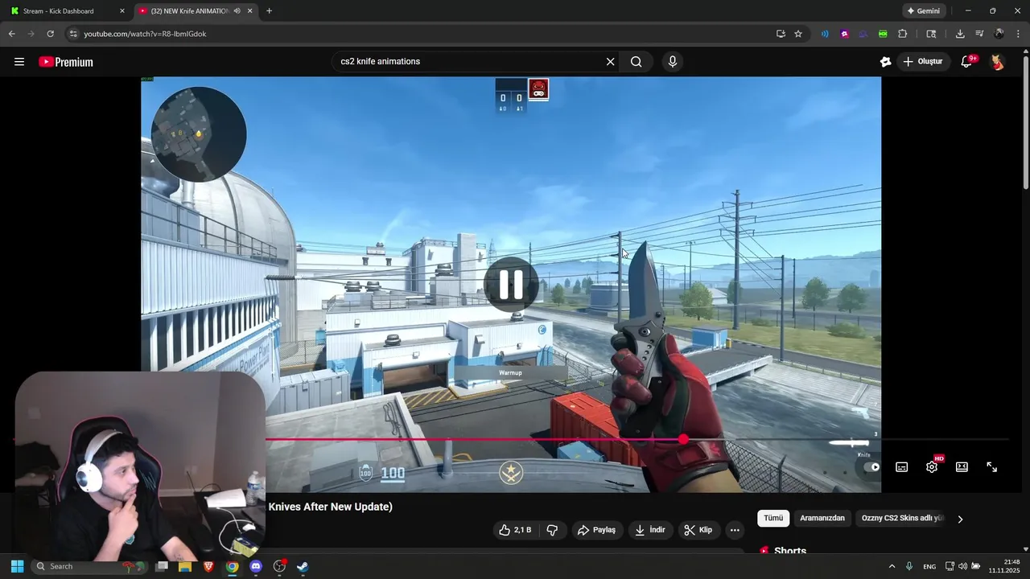Screen dimensions: 1030x579
Task: Open Gemini in Chrome
Action: (924, 11)
